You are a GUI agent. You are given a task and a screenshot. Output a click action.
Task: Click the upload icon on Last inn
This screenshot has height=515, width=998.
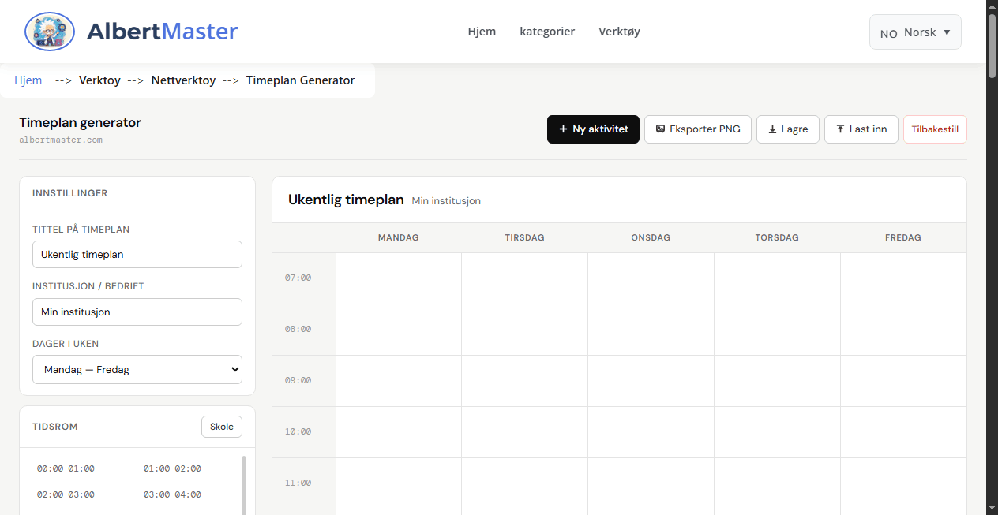click(840, 129)
